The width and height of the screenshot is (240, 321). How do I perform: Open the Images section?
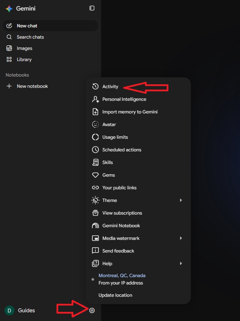(51, 48)
